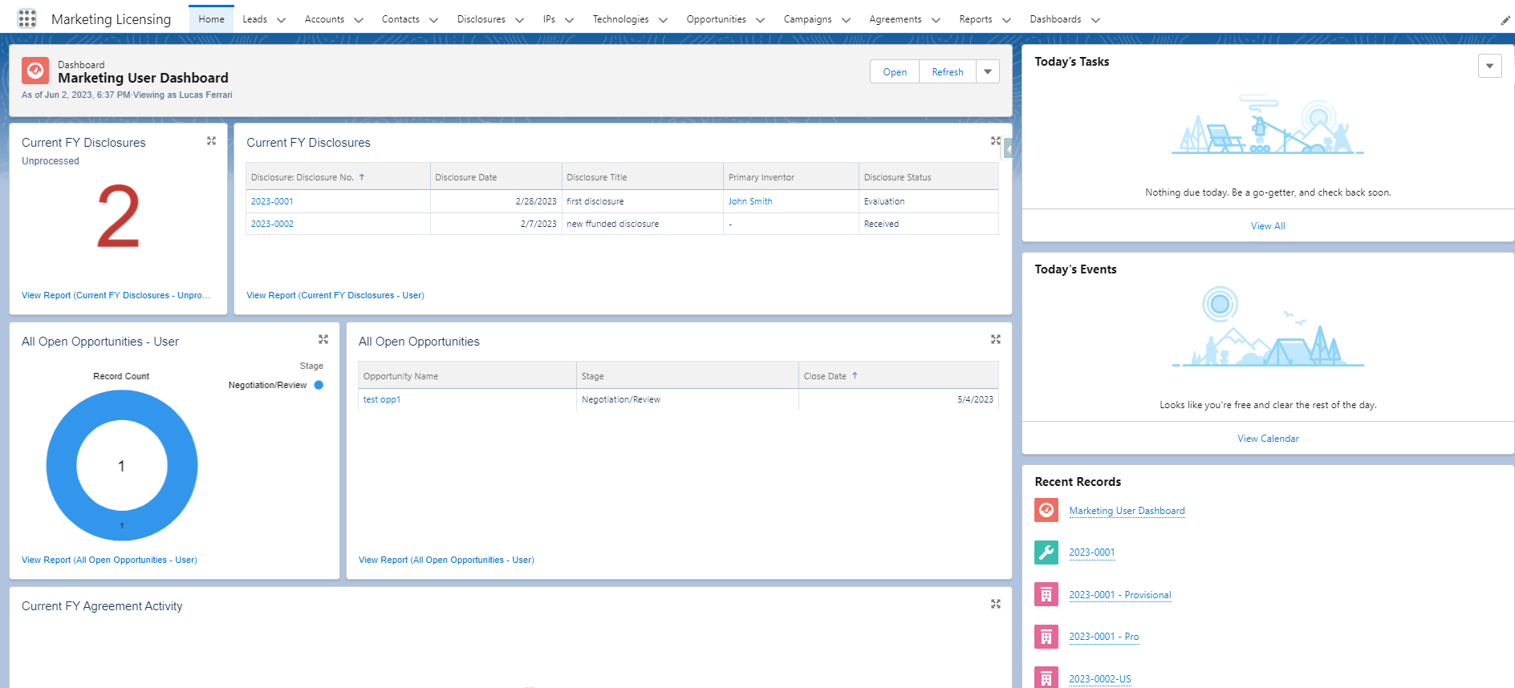Open the Disclosures tab dropdown chevron
Viewport: 1515px width, 688px height.
[x=520, y=20]
